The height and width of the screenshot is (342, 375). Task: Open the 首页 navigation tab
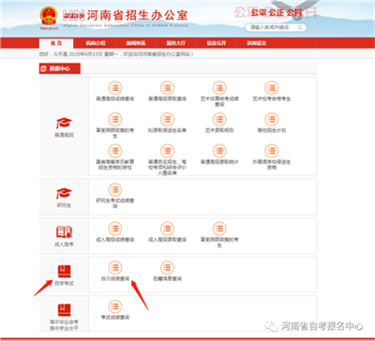56,43
